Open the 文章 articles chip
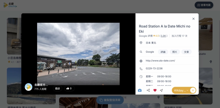The width and height of the screenshot is (220, 108). tap(186, 52)
